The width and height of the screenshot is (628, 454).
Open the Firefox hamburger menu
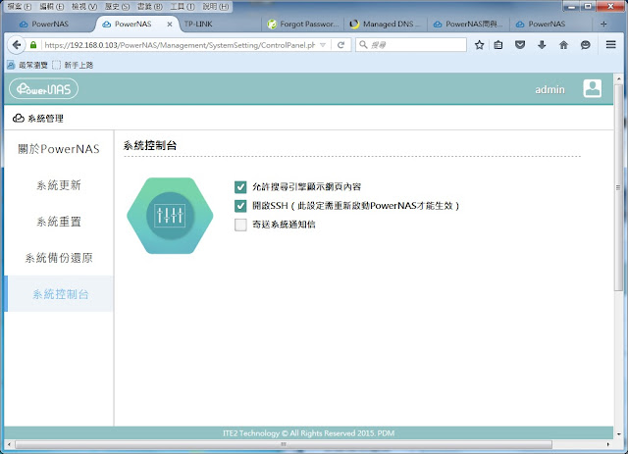pyautogui.click(x=610, y=44)
